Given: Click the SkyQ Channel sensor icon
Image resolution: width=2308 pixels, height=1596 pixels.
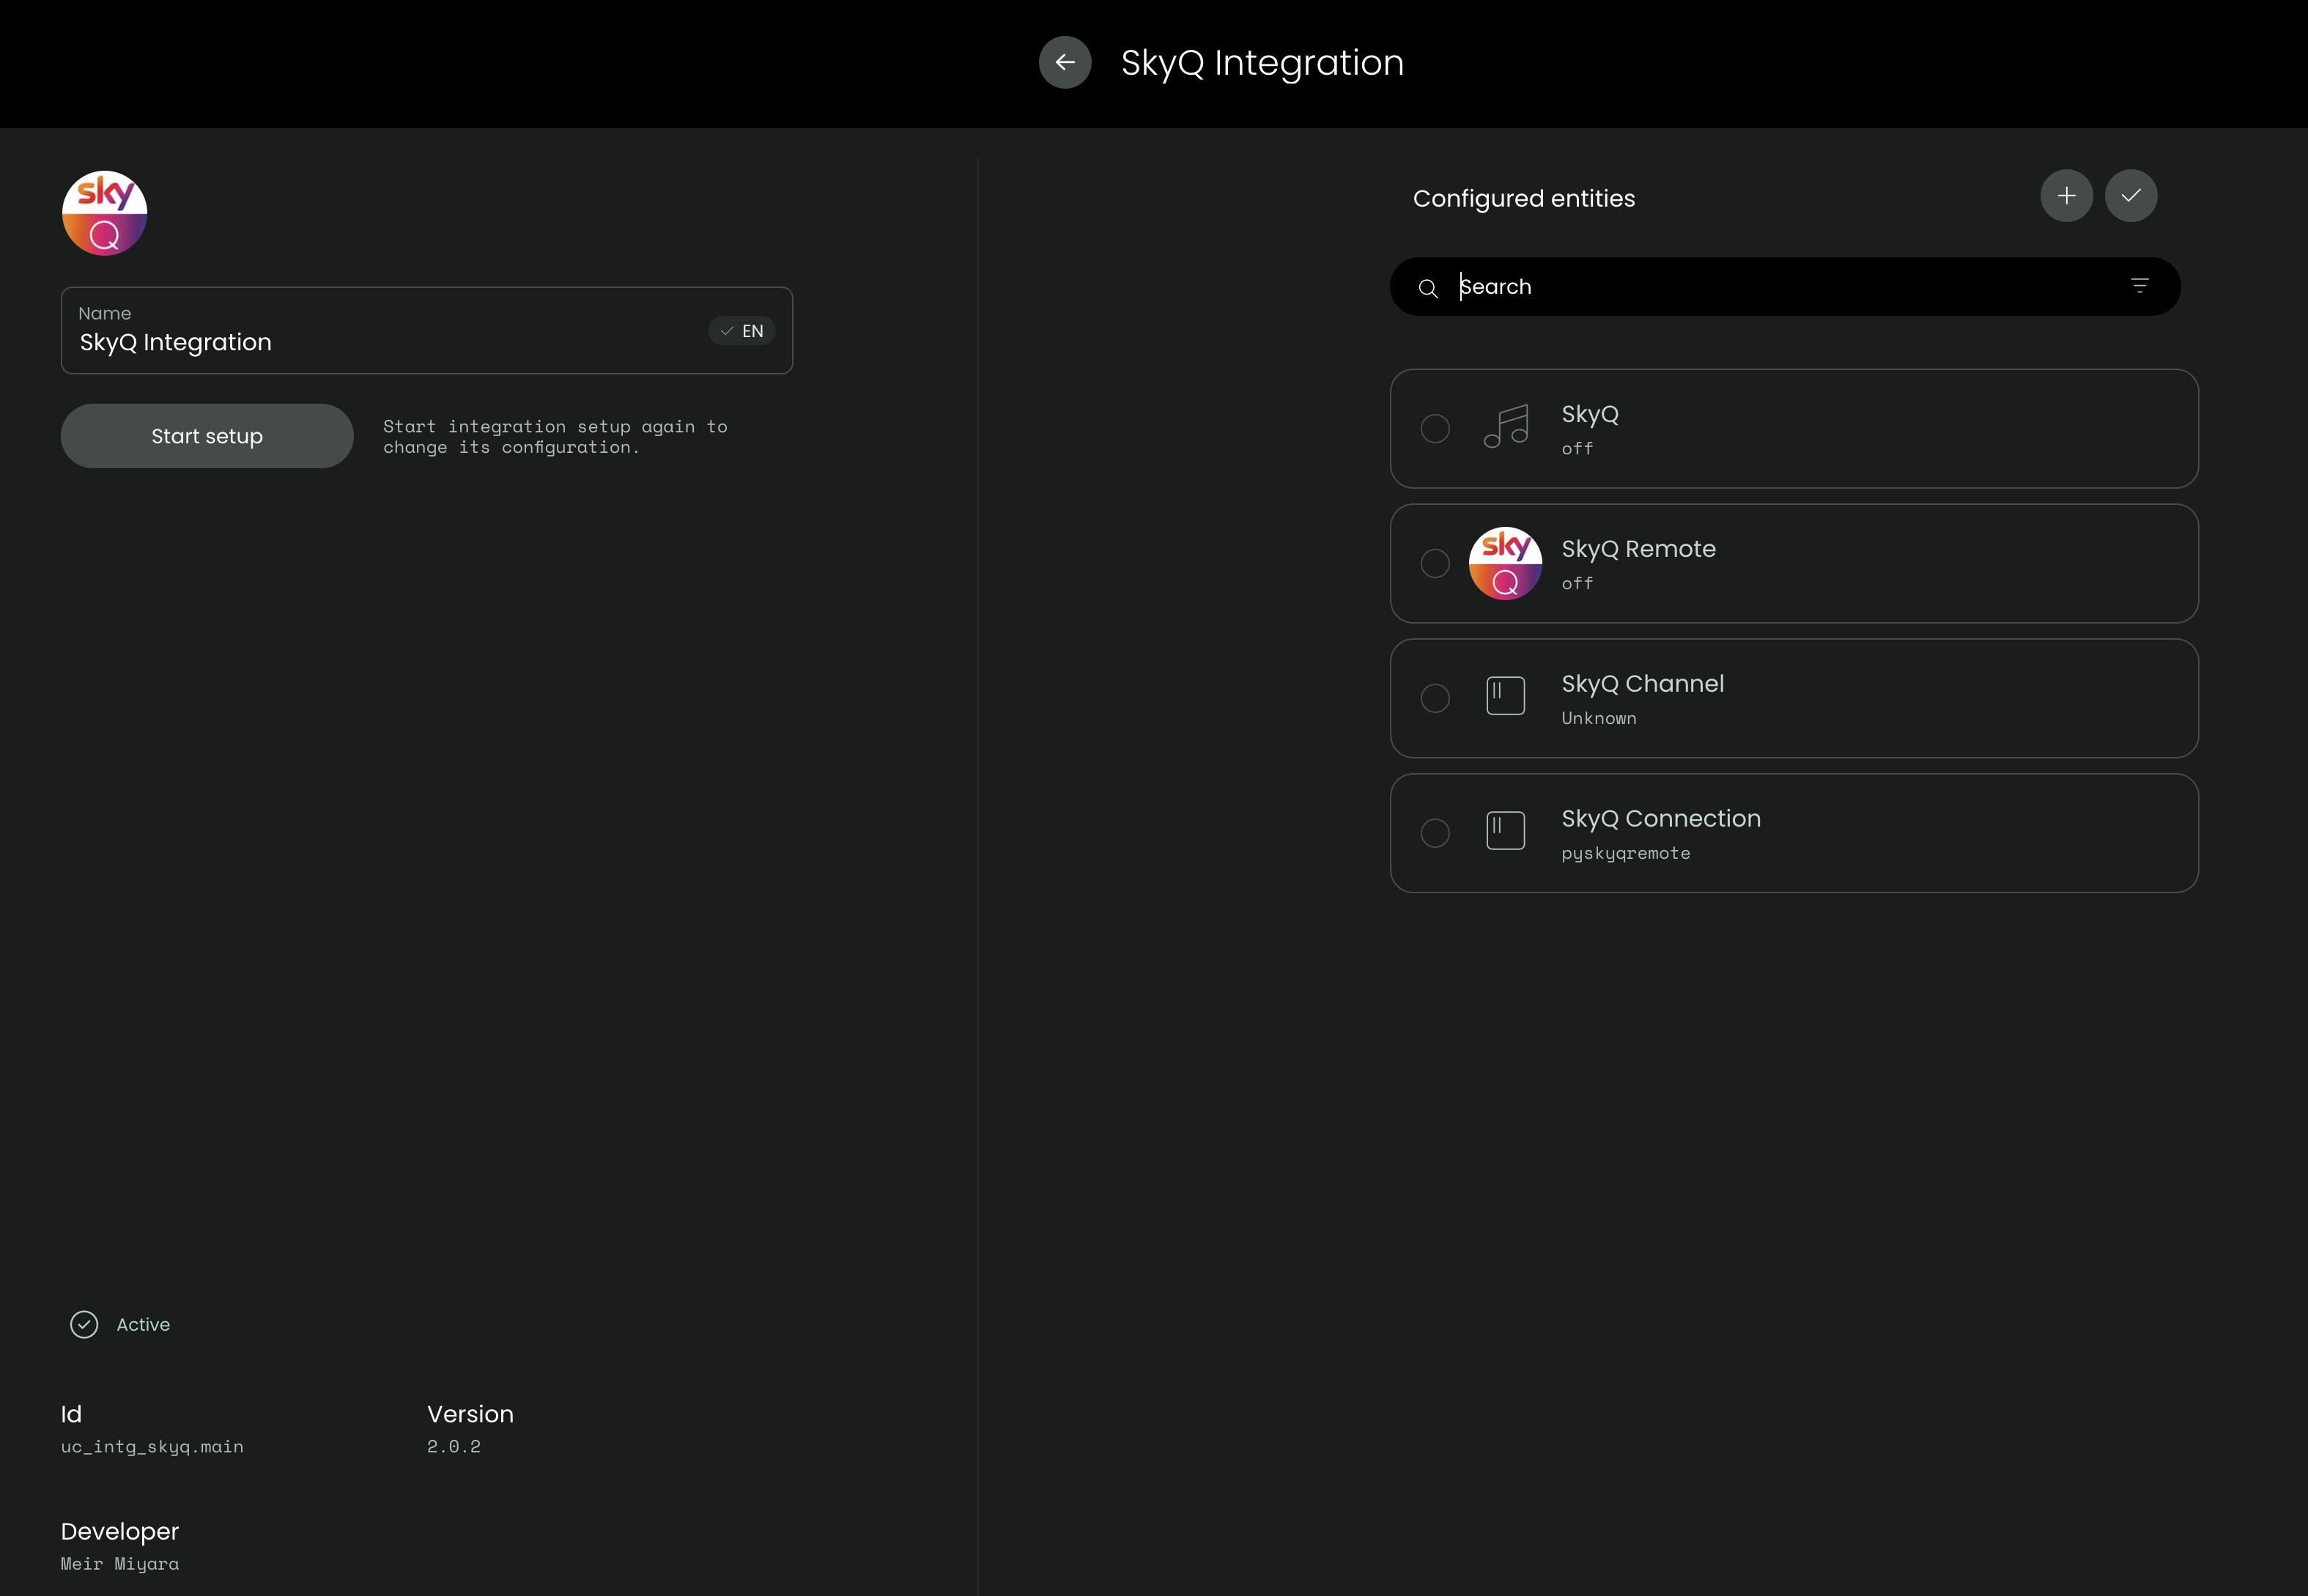Looking at the screenshot, I should (x=1505, y=696).
